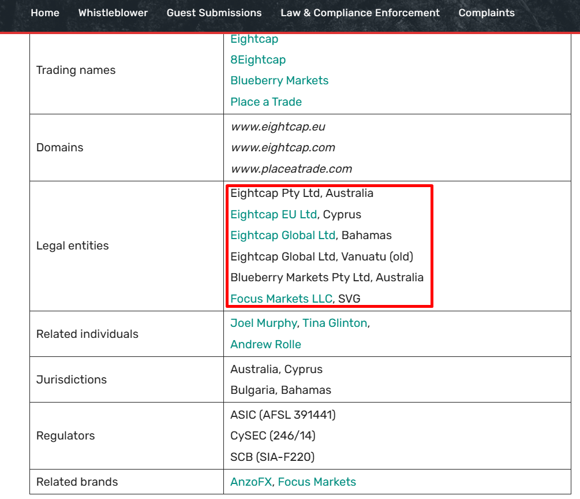Click the www.placeatrade.com domain text

(291, 169)
